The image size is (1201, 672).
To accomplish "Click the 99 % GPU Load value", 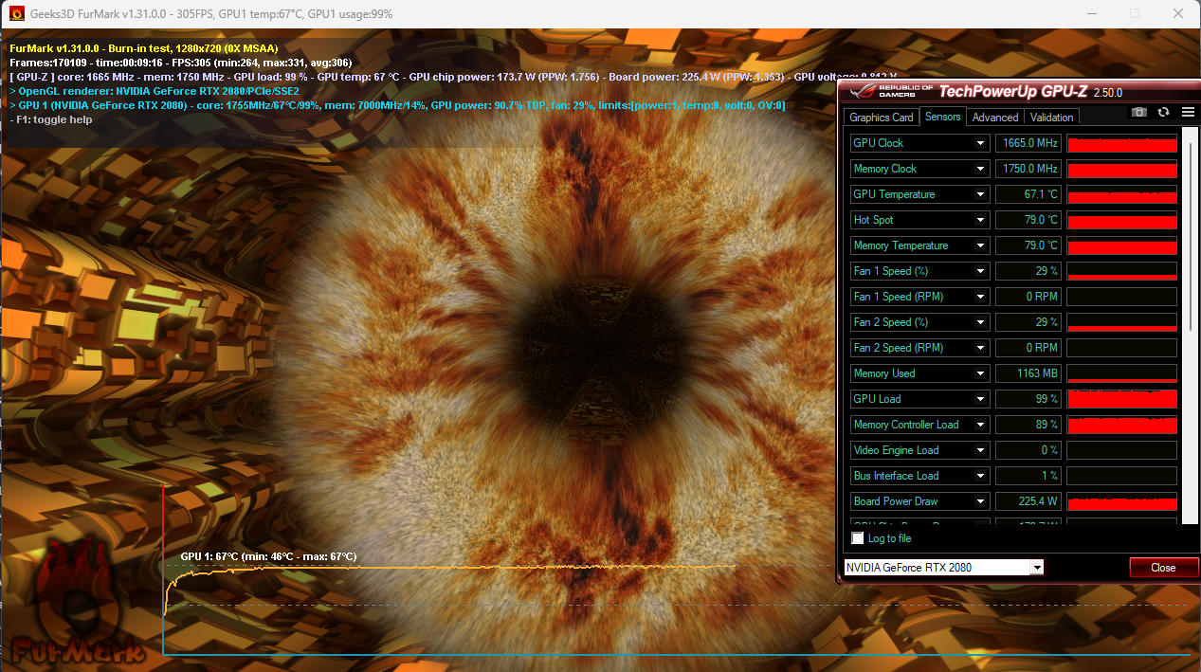I will [x=1028, y=399].
